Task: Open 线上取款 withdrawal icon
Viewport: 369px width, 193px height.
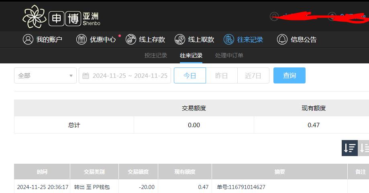Action: coord(180,39)
